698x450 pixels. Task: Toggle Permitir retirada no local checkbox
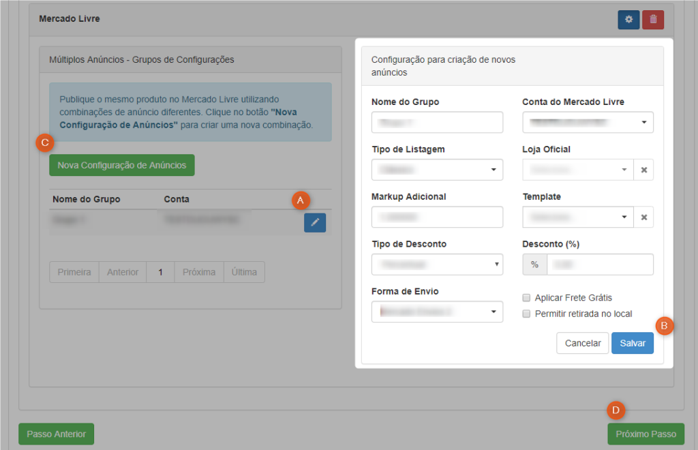pos(526,314)
